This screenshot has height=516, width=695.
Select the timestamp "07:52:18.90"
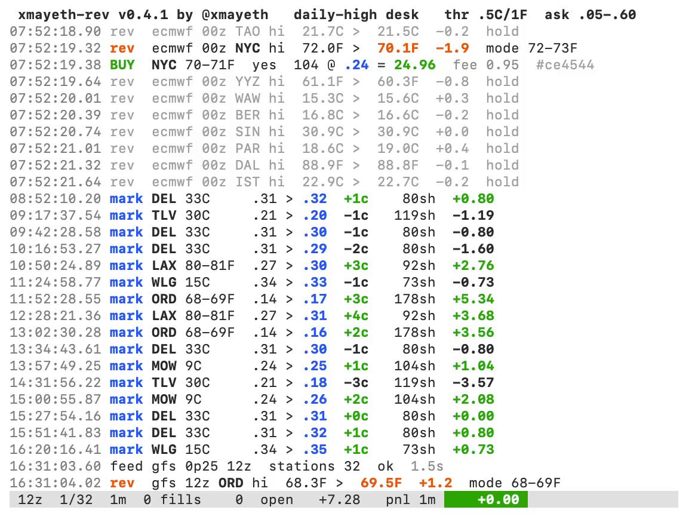pyautogui.click(x=56, y=32)
